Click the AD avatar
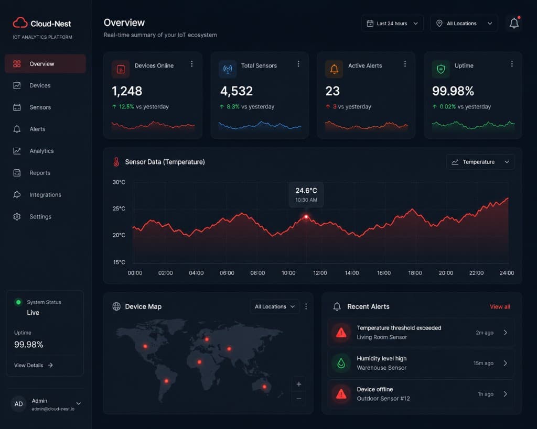Image resolution: width=537 pixels, height=429 pixels. [x=18, y=404]
